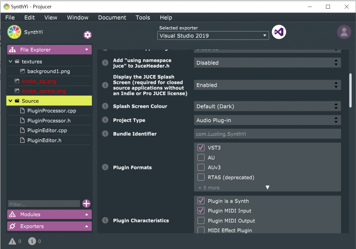This screenshot has height=249, width=356.
Task: Collapse the textures folder
Action: click(x=10, y=62)
